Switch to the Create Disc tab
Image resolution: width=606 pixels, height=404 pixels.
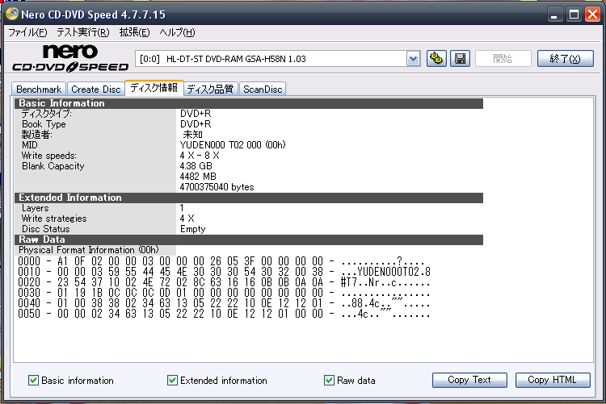coord(96,90)
